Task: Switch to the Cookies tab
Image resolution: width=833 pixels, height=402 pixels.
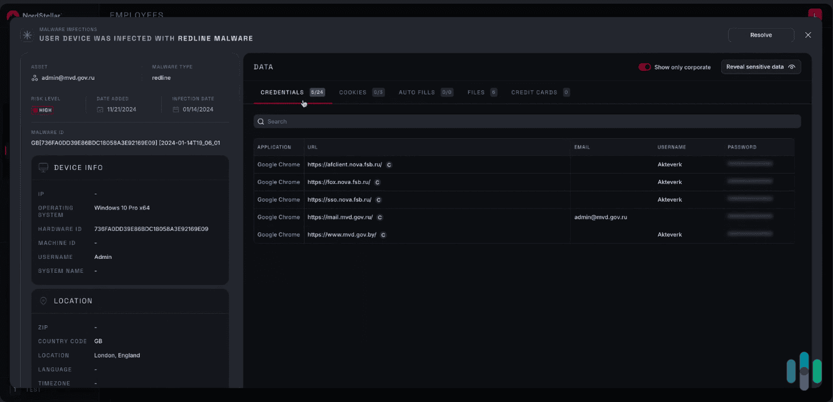Action: tap(353, 92)
